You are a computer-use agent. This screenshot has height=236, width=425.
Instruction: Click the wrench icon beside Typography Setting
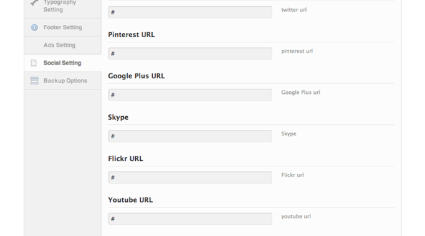[x=34, y=2]
